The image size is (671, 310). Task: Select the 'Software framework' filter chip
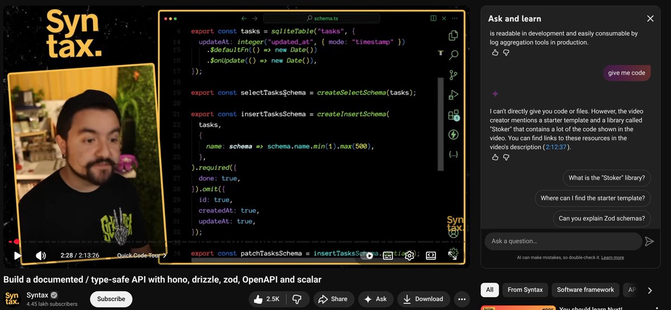coord(585,290)
